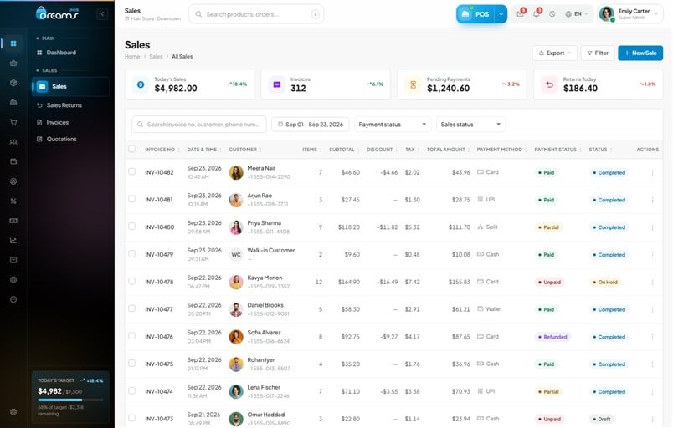Go to Dashboard in the sidebar menu
This screenshot has height=428, width=673.
tap(61, 53)
